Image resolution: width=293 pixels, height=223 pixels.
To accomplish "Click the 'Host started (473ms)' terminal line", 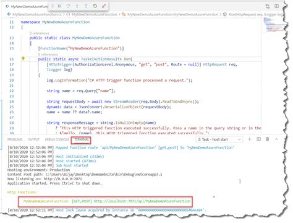I will [x=52, y=161].
